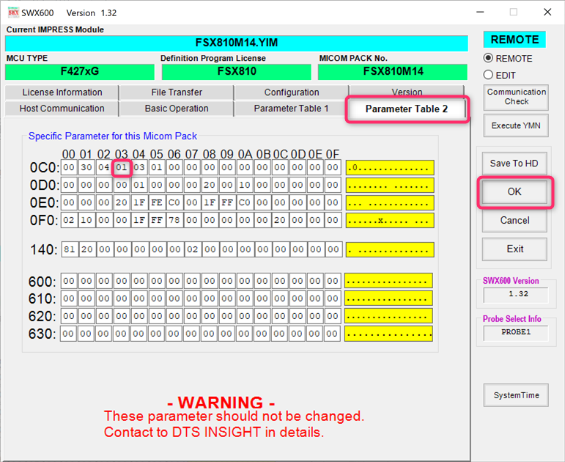Confirm with the OK button
Viewport: 565px width, 462px height.
pos(514,192)
